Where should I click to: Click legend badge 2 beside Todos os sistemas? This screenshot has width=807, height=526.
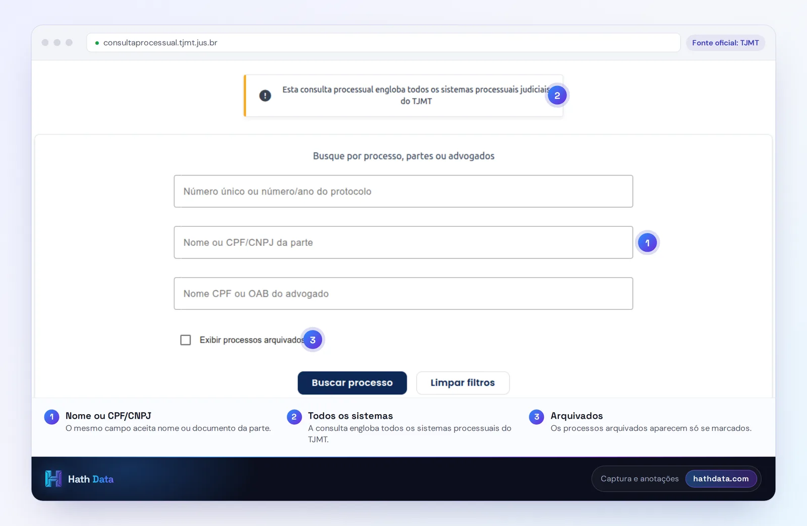(294, 417)
